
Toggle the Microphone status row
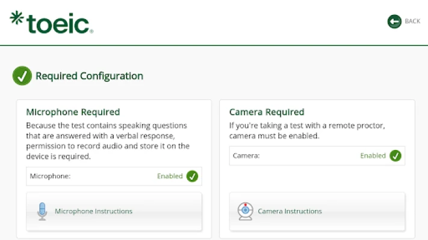click(114, 176)
